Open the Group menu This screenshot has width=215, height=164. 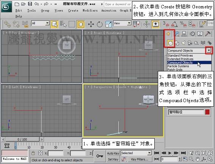45,10
